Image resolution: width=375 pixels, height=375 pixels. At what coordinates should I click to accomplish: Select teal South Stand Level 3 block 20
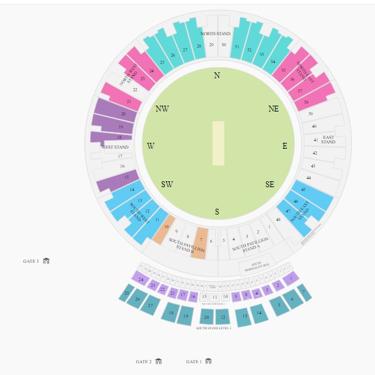[x=206, y=316]
